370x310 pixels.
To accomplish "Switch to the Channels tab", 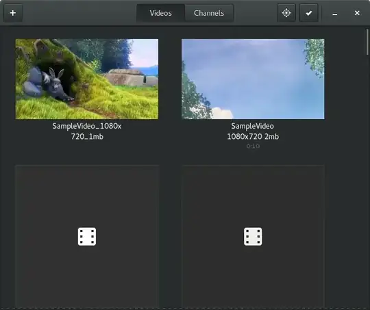I will click(x=209, y=13).
